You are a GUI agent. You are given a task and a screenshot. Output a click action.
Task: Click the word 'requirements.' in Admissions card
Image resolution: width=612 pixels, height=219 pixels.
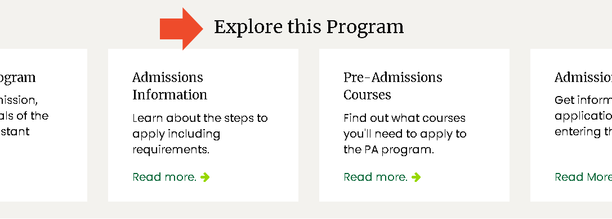point(171,150)
